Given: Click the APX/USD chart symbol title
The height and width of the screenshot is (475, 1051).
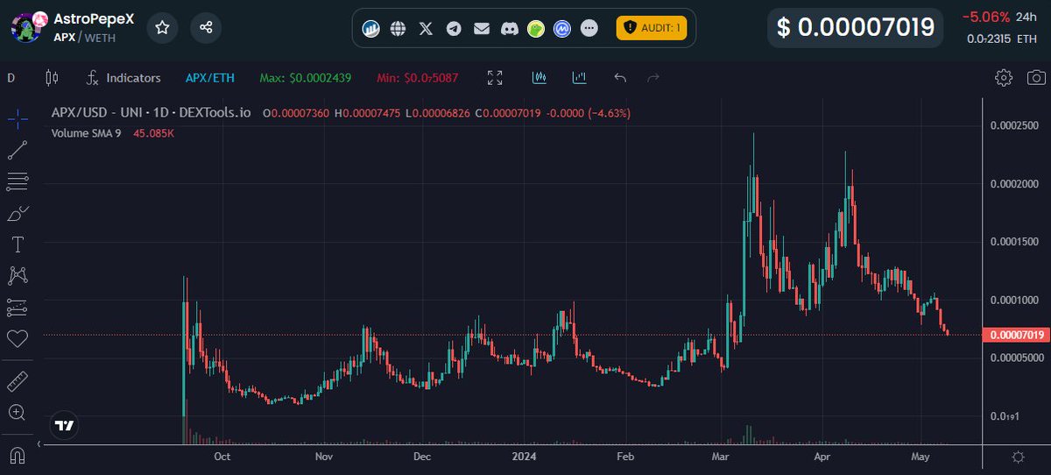Looking at the screenshot, I should pyautogui.click(x=152, y=113).
